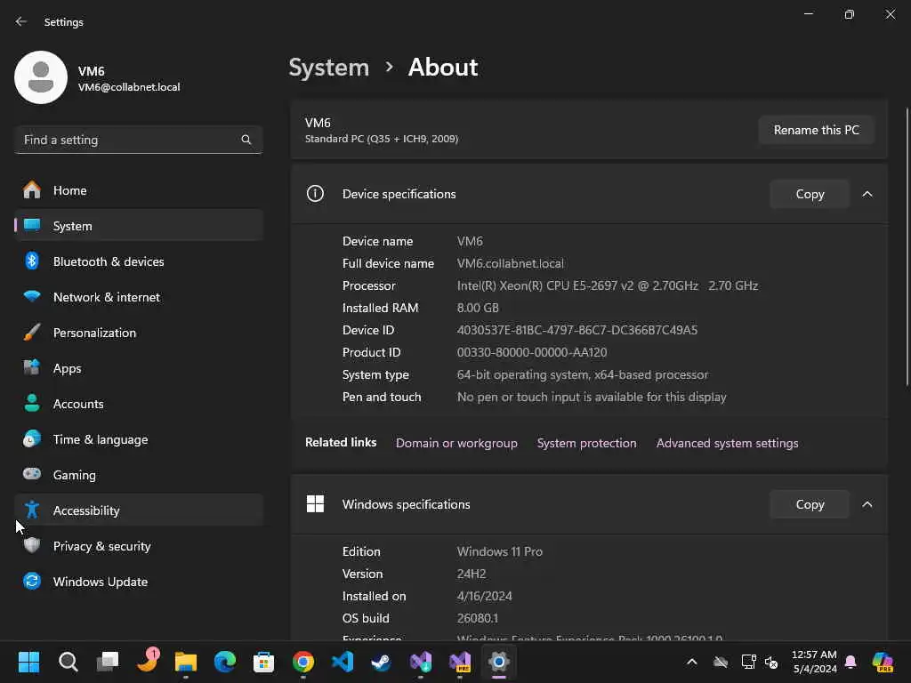Open Task View from the taskbar
Screen dimensions: 911x683
[108, 662]
